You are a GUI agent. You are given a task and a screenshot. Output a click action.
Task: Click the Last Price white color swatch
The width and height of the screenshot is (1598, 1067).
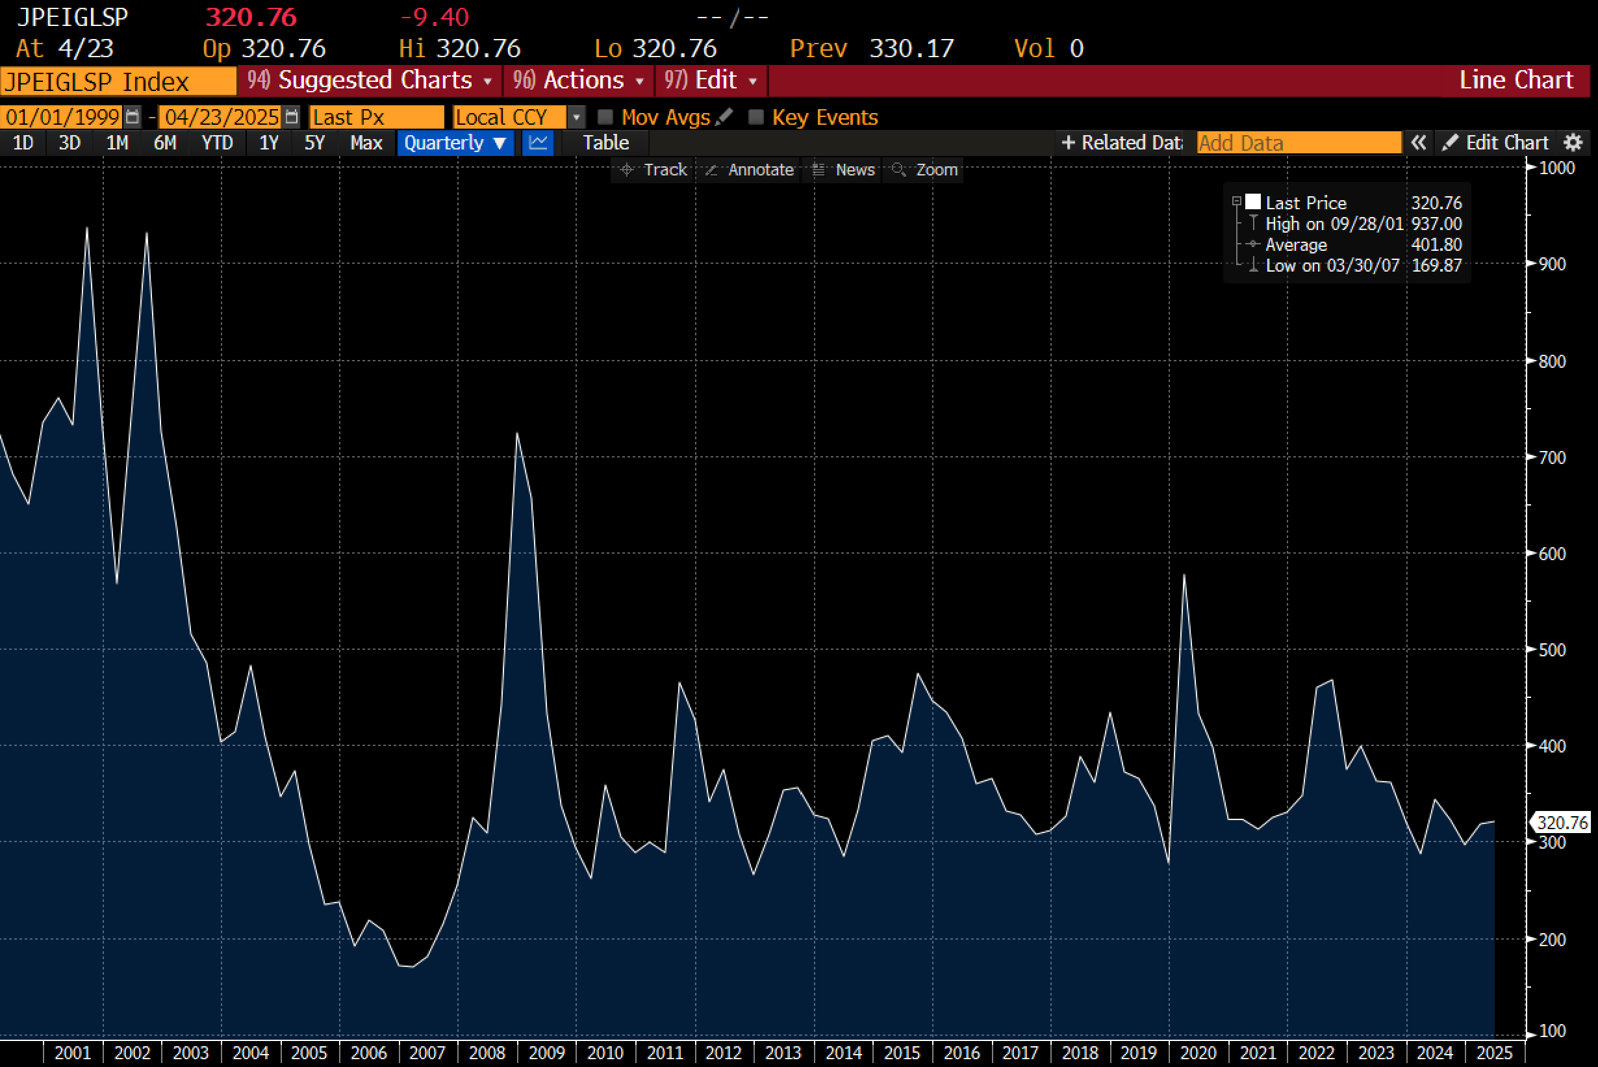[1253, 201]
